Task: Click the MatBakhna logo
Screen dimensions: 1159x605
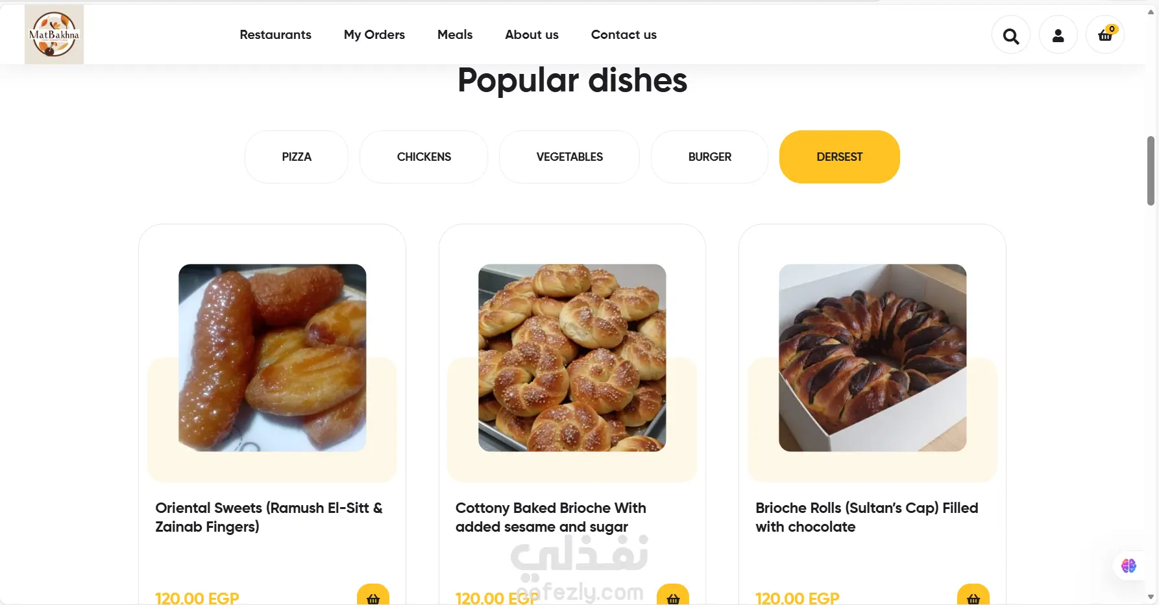Action: (54, 34)
